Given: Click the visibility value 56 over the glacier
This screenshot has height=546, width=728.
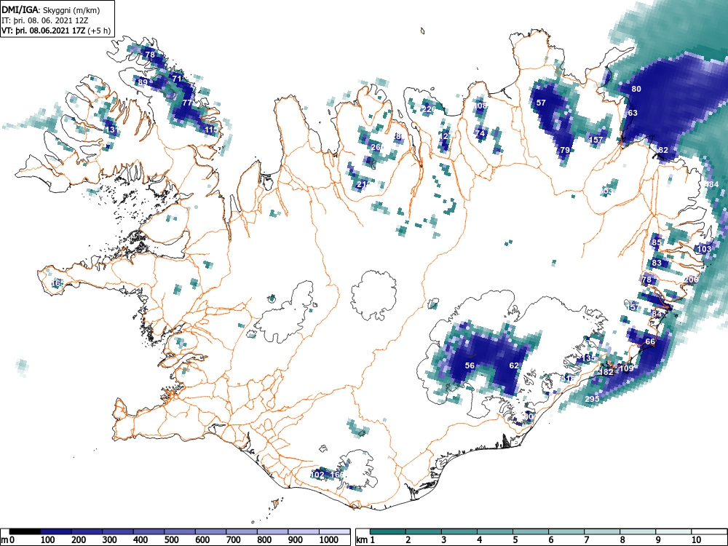Looking at the screenshot, I should pos(470,365).
